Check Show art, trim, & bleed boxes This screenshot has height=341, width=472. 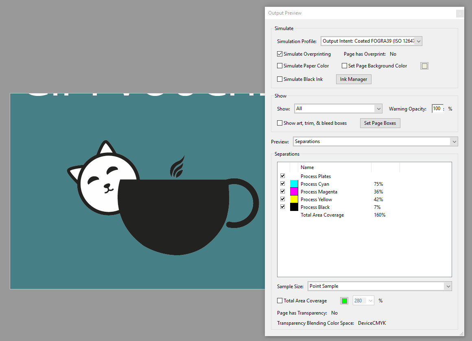pyautogui.click(x=280, y=123)
